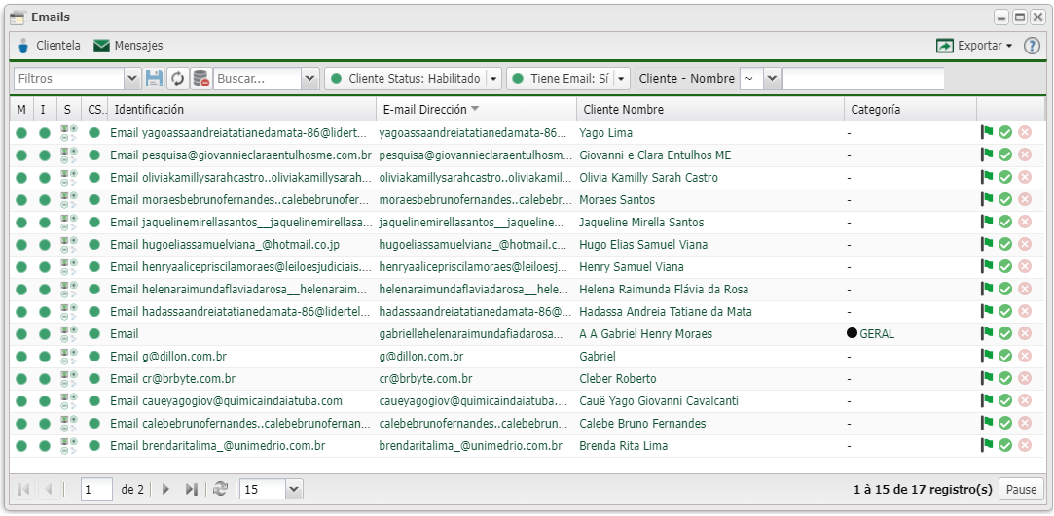Open the page size dropdown showing 15

click(294, 490)
